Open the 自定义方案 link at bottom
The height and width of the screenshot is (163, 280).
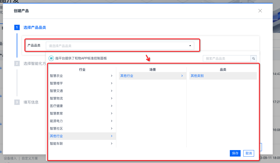[30, 158]
